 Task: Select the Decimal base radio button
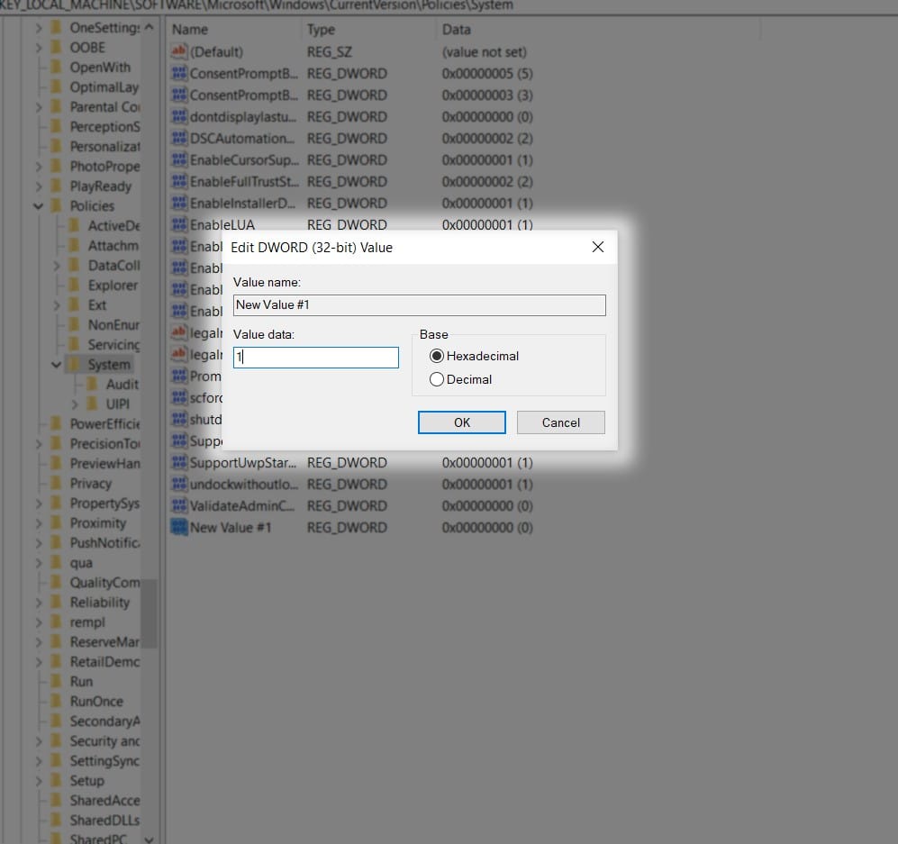tap(437, 379)
